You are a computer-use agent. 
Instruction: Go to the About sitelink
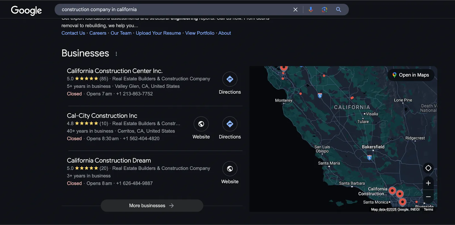225,33
